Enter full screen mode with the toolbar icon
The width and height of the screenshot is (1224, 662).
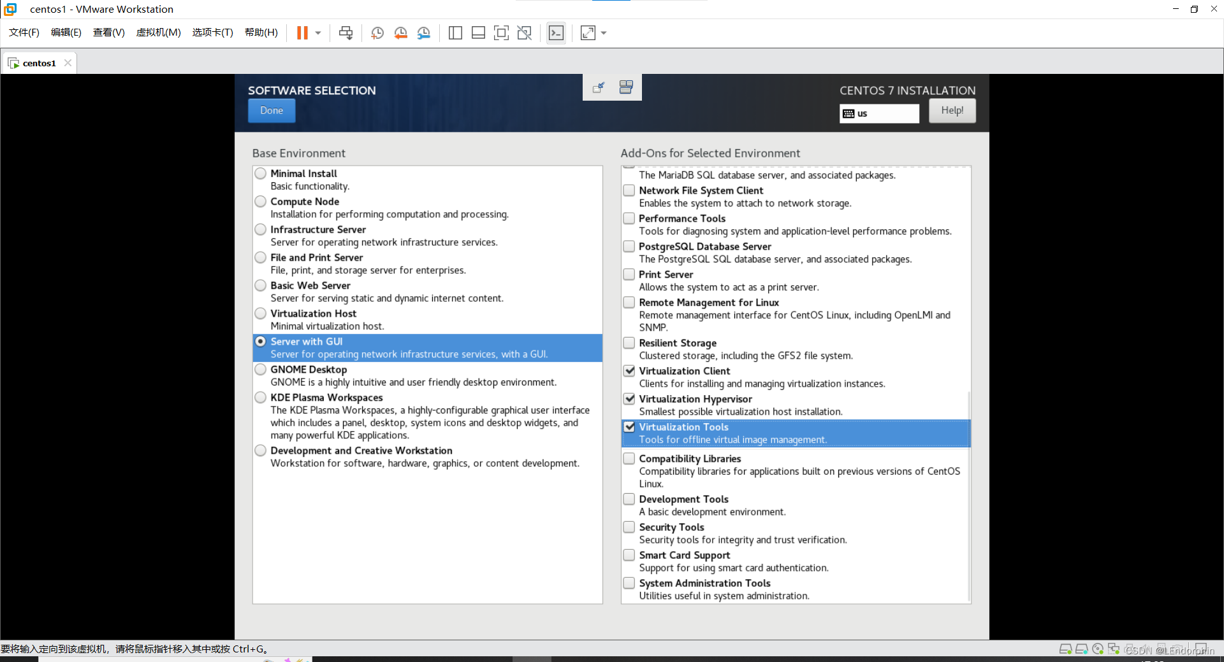502,32
